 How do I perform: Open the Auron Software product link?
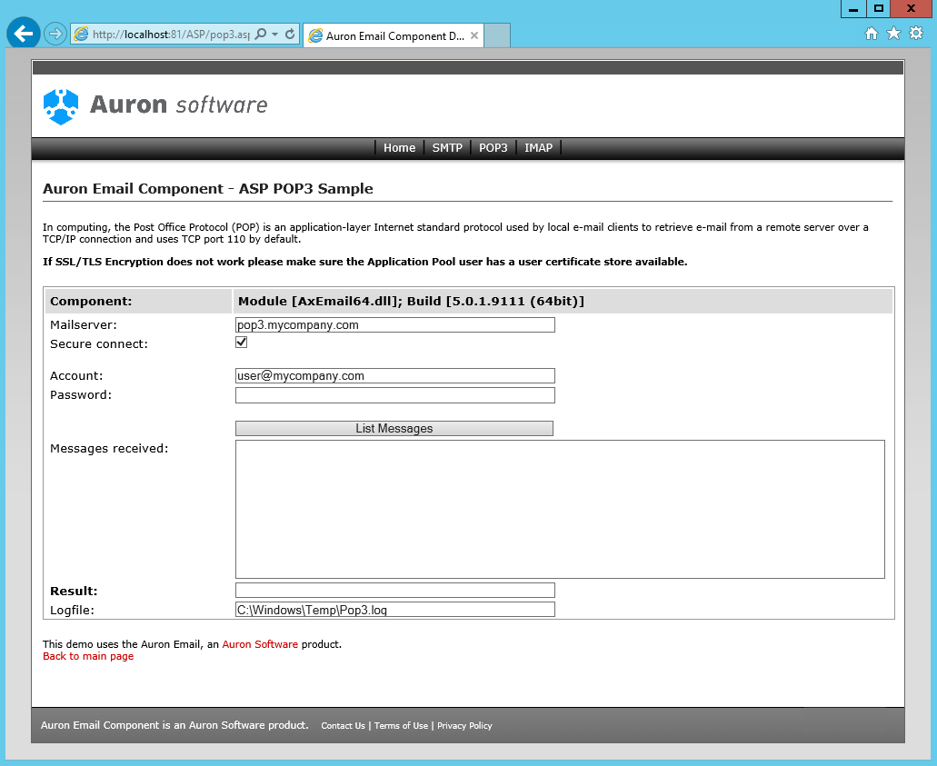(x=260, y=644)
